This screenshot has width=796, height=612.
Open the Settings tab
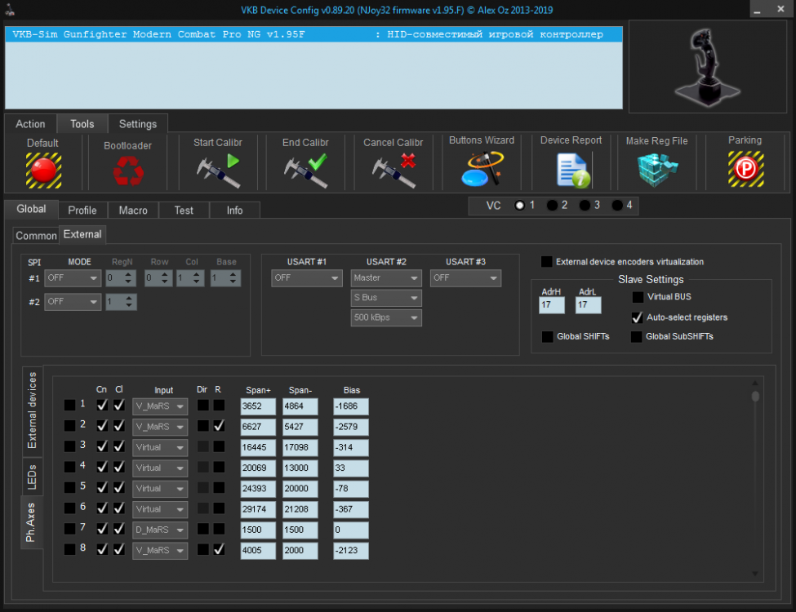tap(138, 124)
